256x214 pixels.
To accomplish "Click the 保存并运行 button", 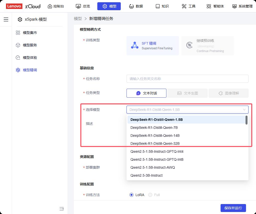I will coord(233,208).
